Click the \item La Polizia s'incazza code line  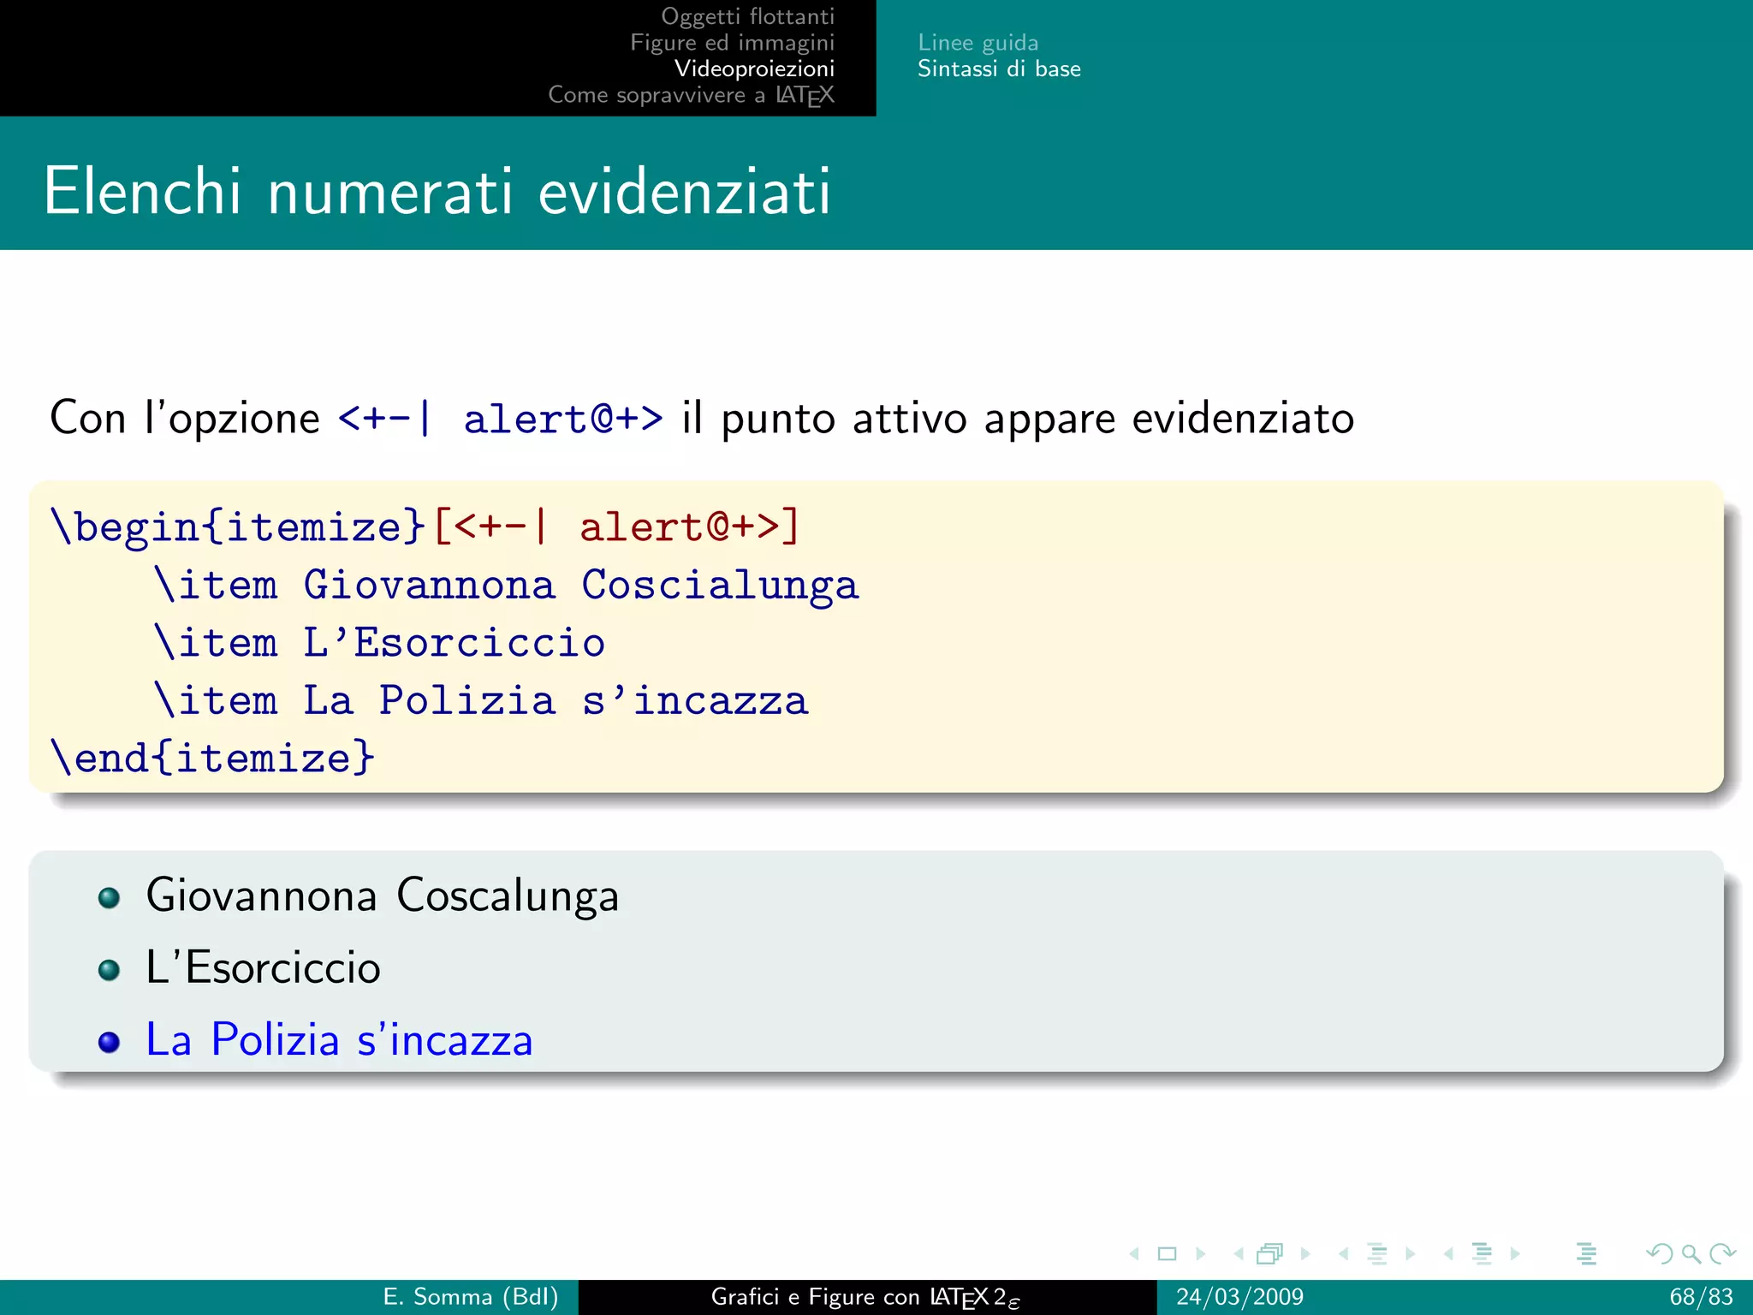(480, 700)
